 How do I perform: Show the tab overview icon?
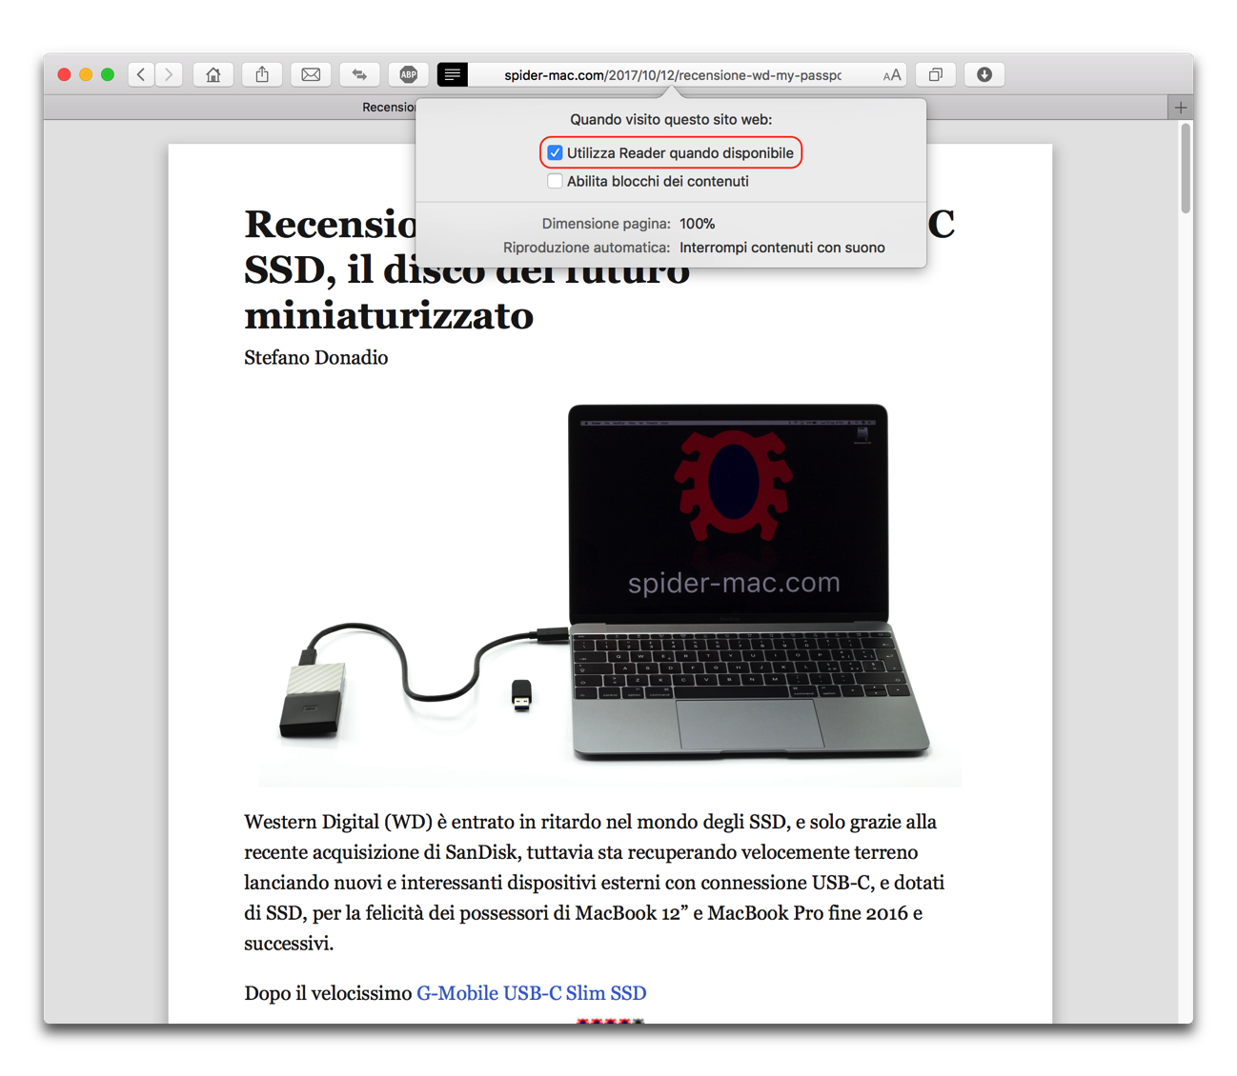pyautogui.click(x=935, y=74)
